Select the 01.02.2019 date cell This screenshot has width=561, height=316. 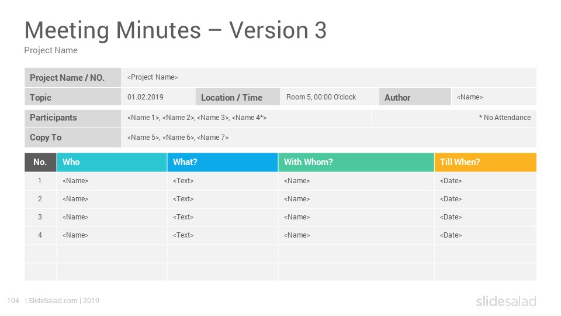tap(158, 97)
